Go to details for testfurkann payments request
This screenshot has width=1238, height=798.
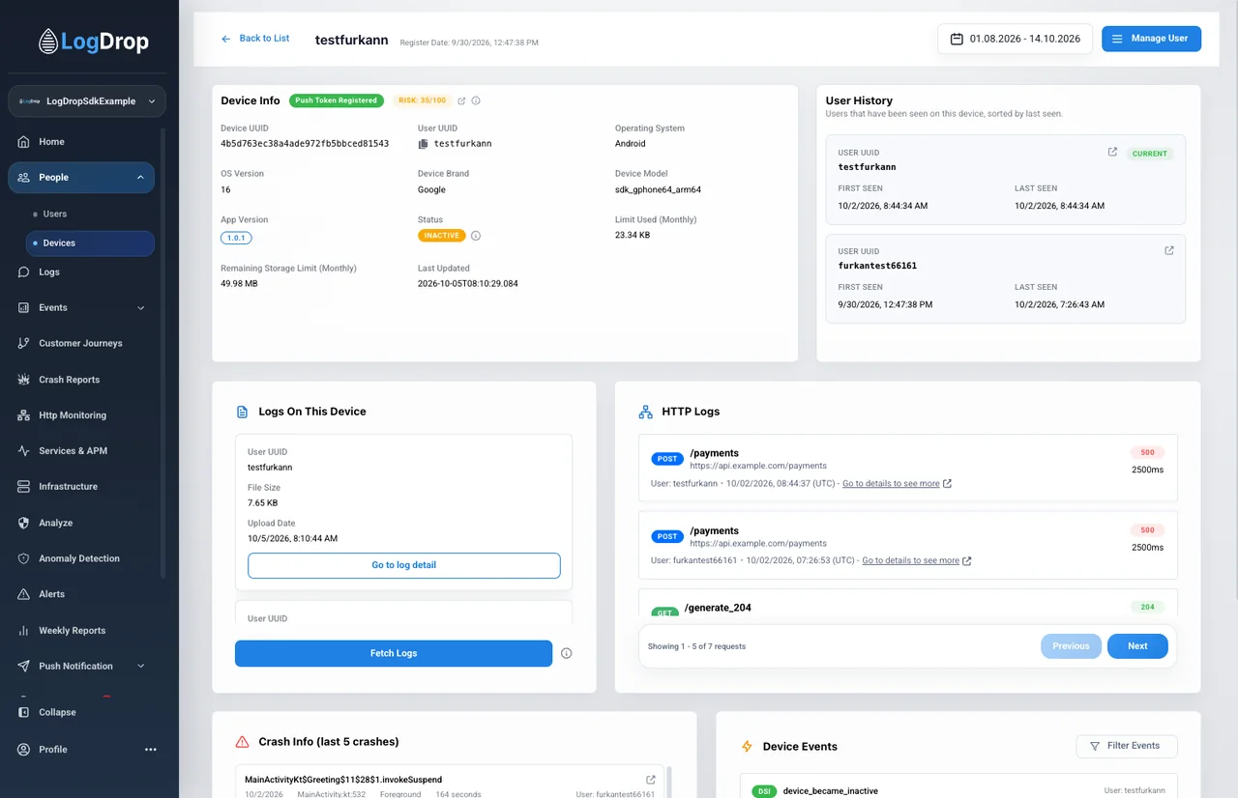897,483
